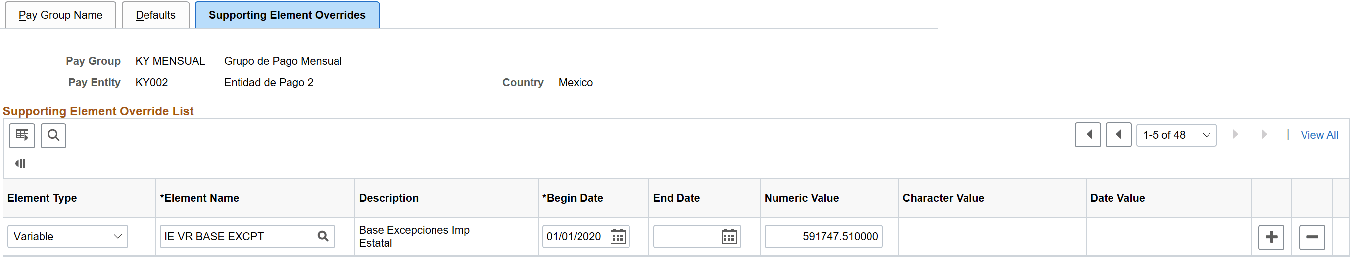Image resolution: width=1354 pixels, height=259 pixels.
Task: Collapse columns using the grid column toggle icon
Action: 20,164
